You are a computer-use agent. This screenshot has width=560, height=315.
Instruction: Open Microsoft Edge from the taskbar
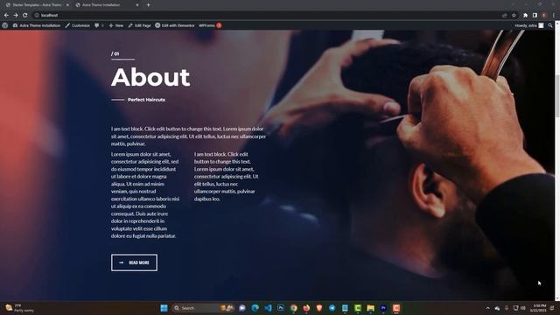(255, 308)
